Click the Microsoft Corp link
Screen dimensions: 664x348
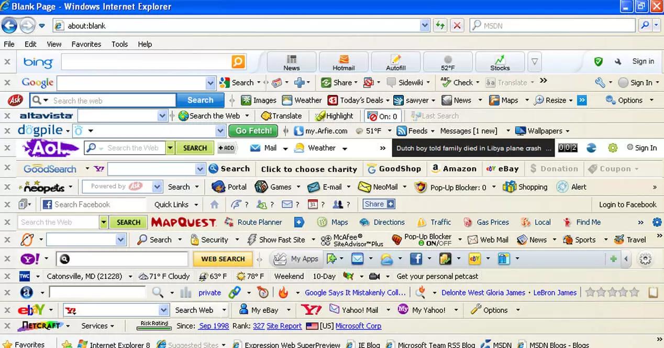(359, 325)
